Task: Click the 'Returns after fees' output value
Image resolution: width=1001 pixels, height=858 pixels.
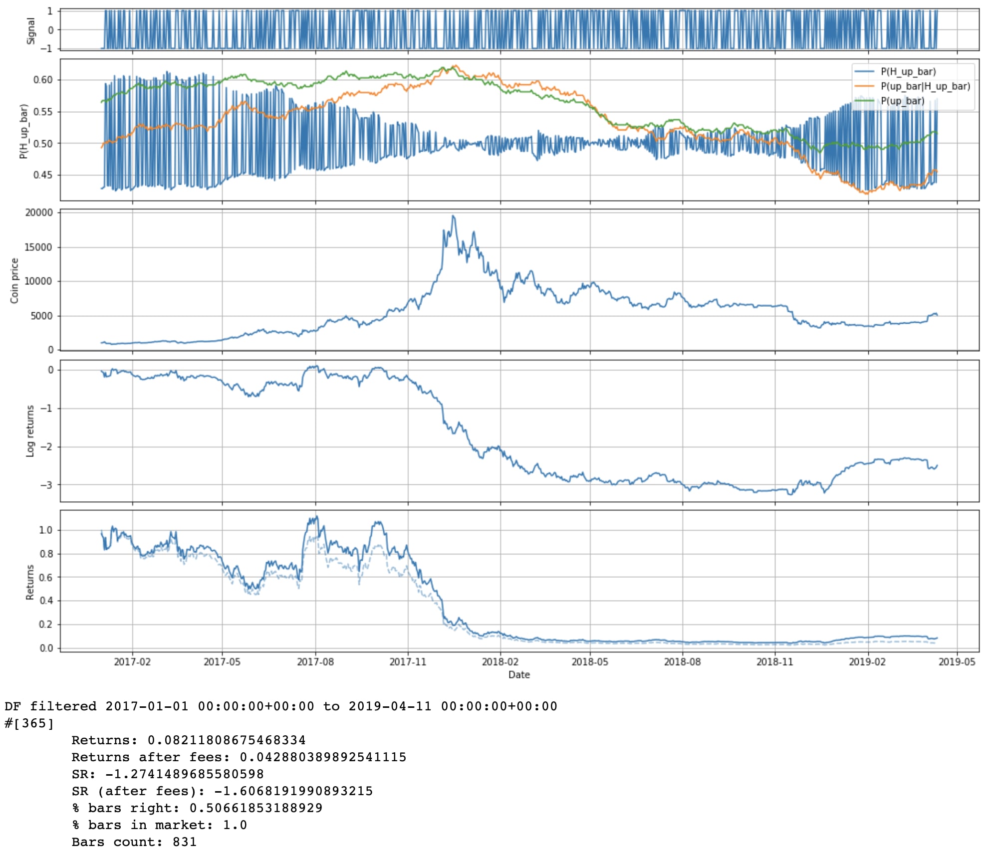Action: (323, 757)
